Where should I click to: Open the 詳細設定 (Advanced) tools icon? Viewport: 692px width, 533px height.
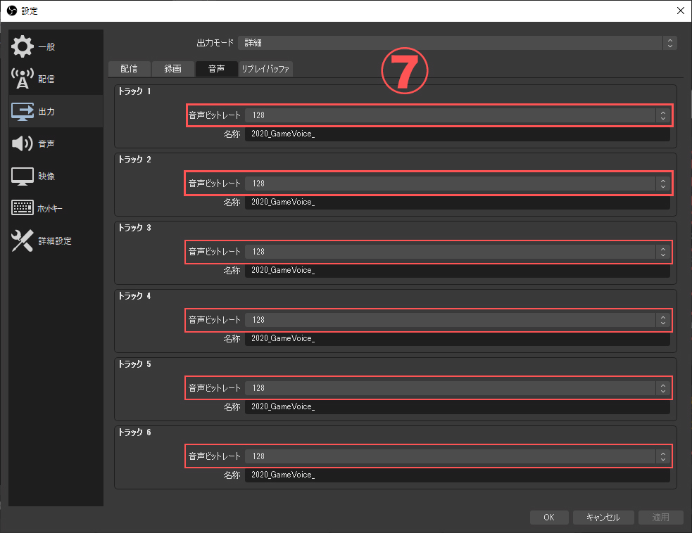coord(22,240)
